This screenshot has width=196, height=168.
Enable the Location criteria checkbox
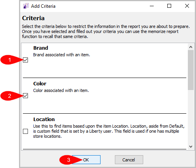(x=25, y=131)
